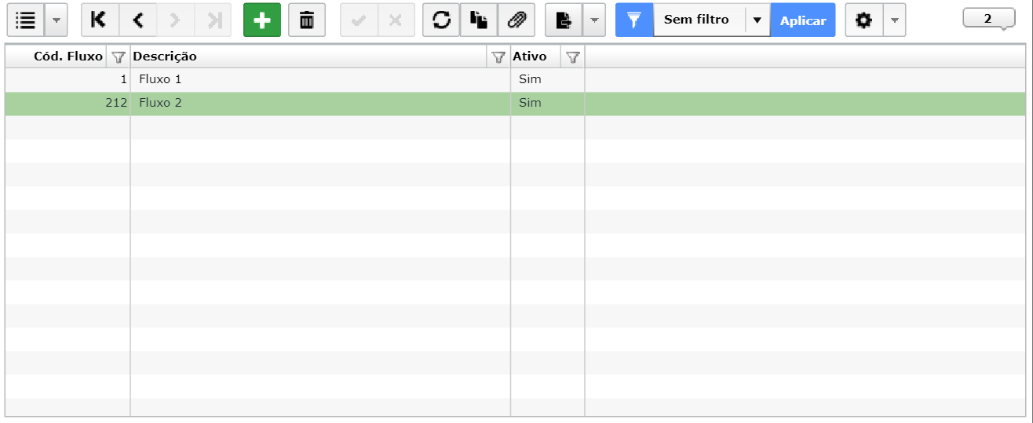
Task: Filter the Cód. Fluxo column
Action: 119,57
